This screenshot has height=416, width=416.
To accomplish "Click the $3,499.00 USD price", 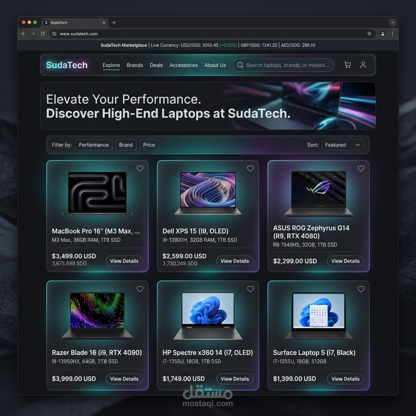I will click(74, 256).
